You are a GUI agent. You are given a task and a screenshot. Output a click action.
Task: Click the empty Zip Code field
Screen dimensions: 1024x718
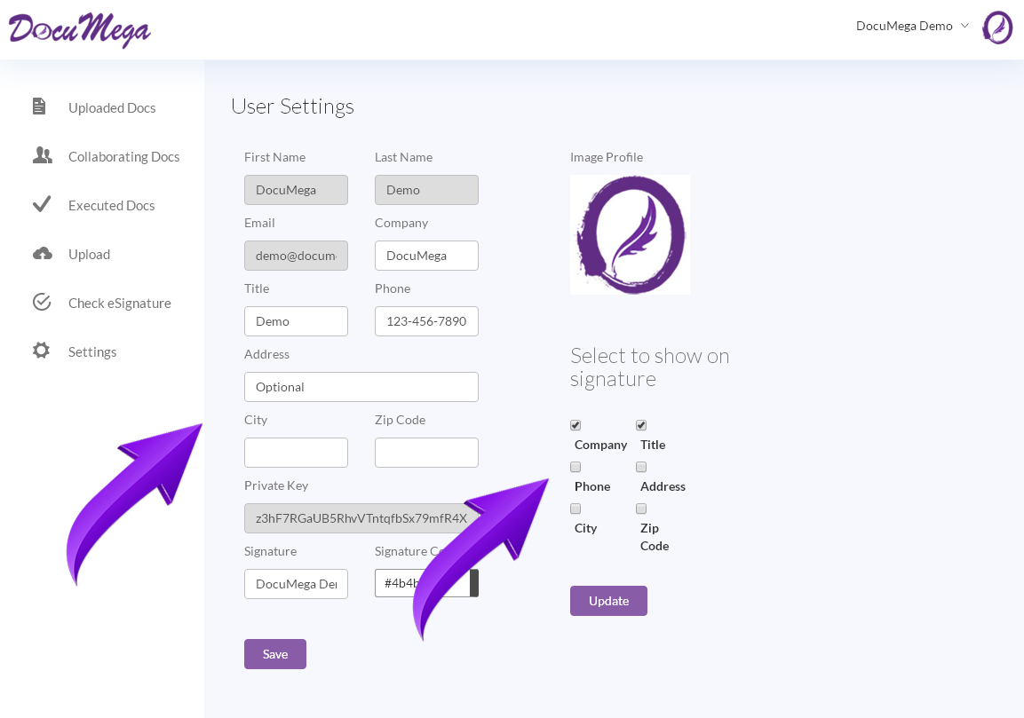(x=426, y=453)
